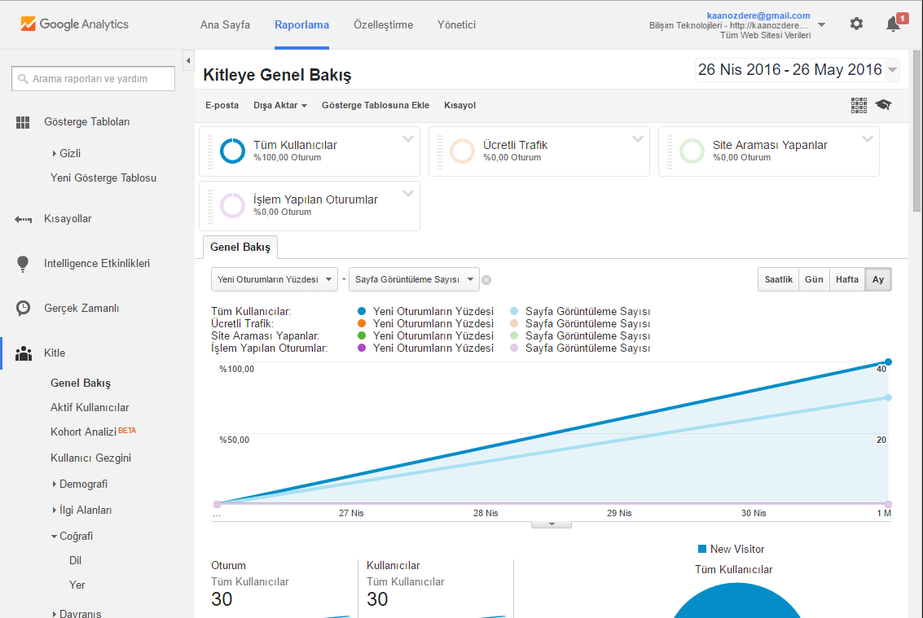Click the Ücretli Trafik donut icon
This screenshot has width=923, height=618.
click(462, 151)
